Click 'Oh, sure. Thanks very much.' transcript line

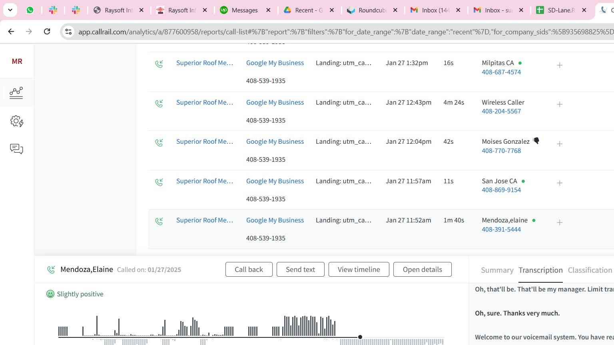click(517, 313)
